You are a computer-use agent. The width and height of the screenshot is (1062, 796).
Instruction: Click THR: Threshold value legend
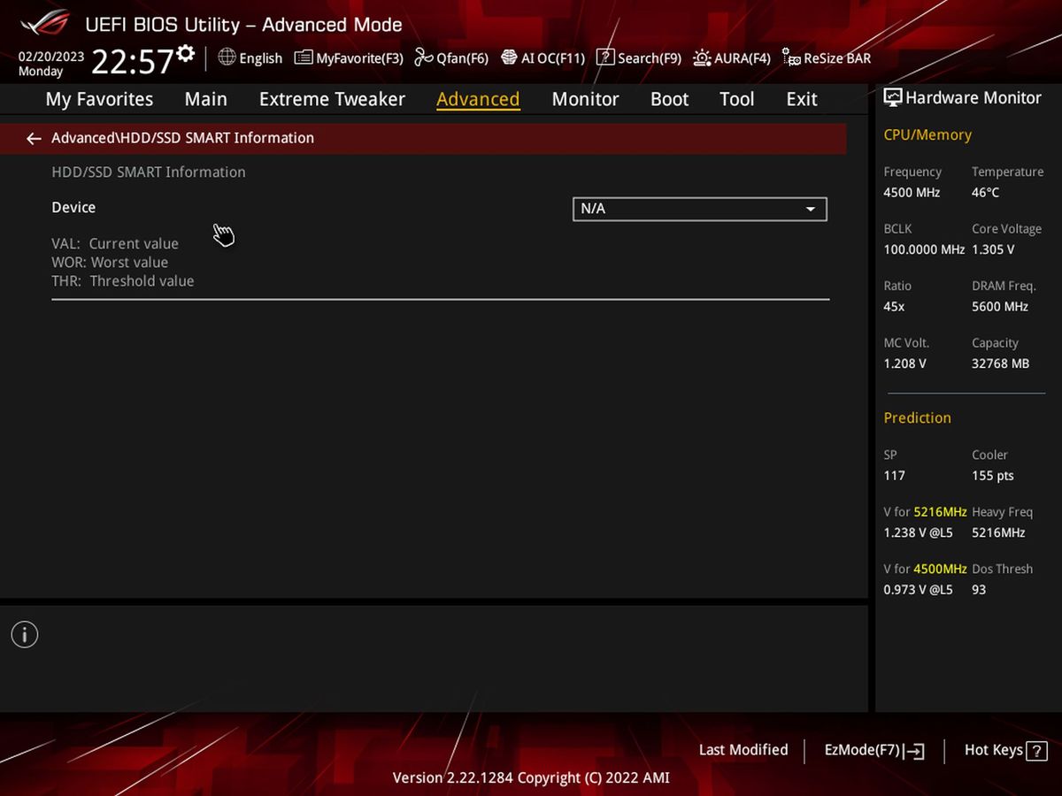[x=123, y=281]
